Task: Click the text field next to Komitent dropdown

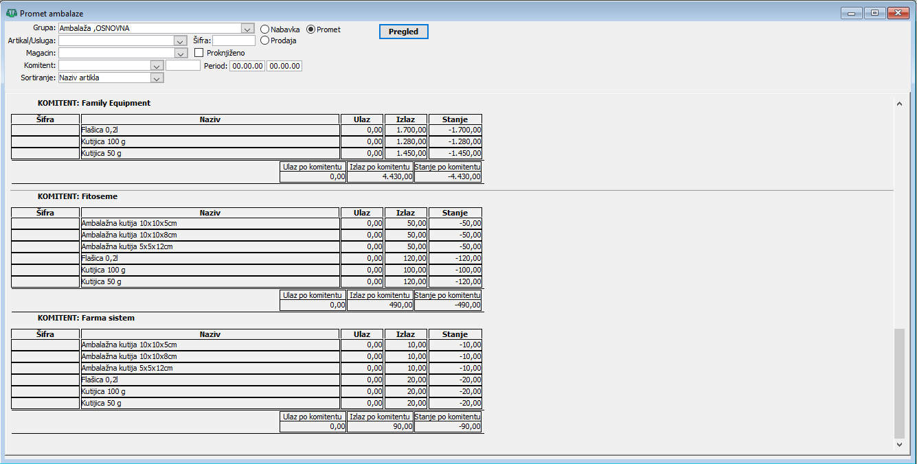Action: [x=183, y=66]
